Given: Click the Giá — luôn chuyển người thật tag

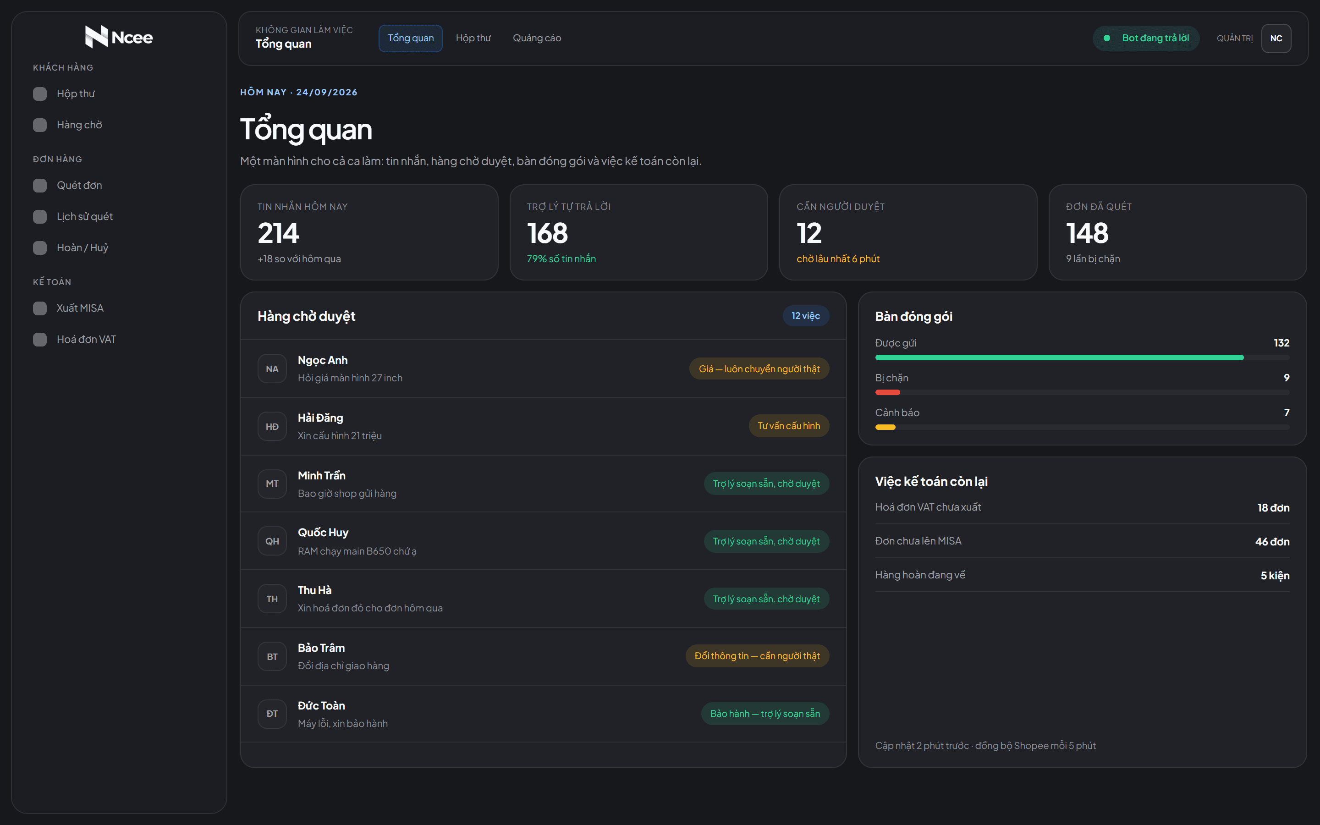Looking at the screenshot, I should pos(759,369).
